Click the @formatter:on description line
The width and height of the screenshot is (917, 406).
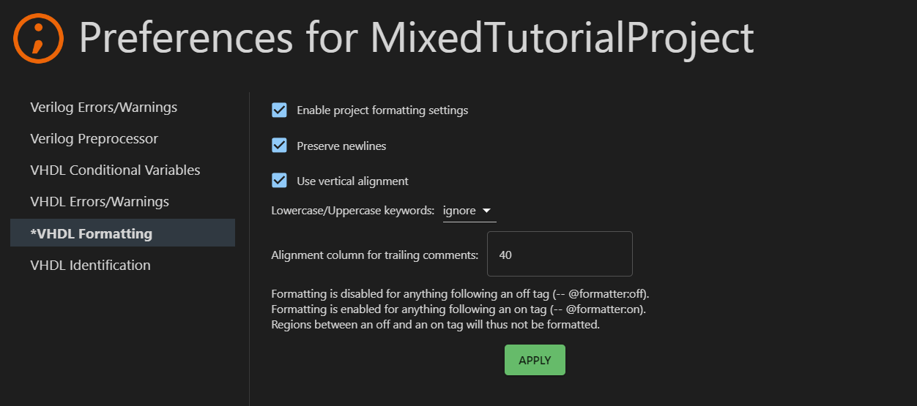coord(459,309)
